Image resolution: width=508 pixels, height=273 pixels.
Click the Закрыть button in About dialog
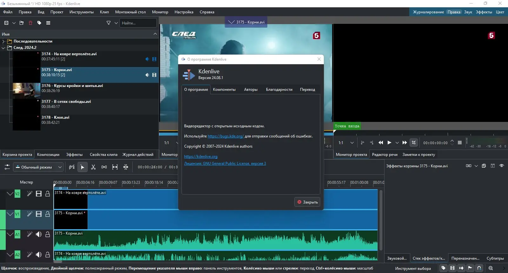tap(307, 202)
